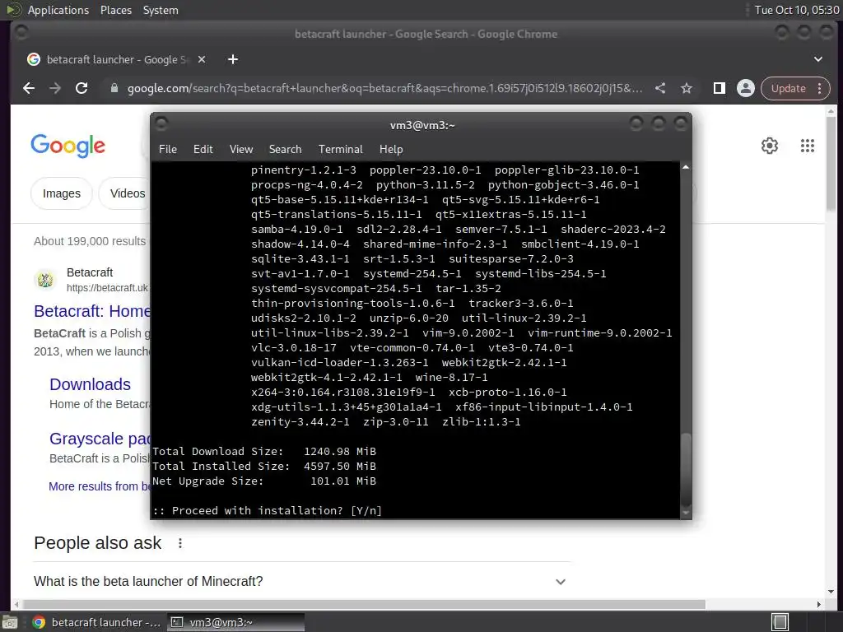Open Google quick settings gear
The width and height of the screenshot is (843, 632).
pyautogui.click(x=770, y=146)
